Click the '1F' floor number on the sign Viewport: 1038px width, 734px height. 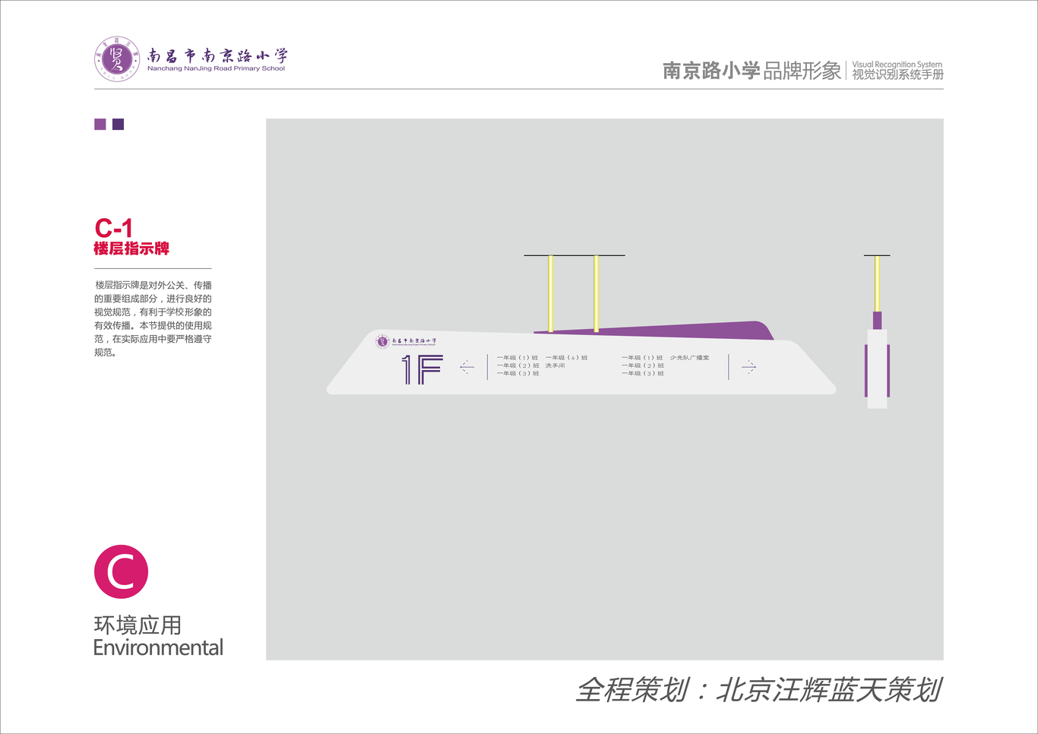[422, 369]
